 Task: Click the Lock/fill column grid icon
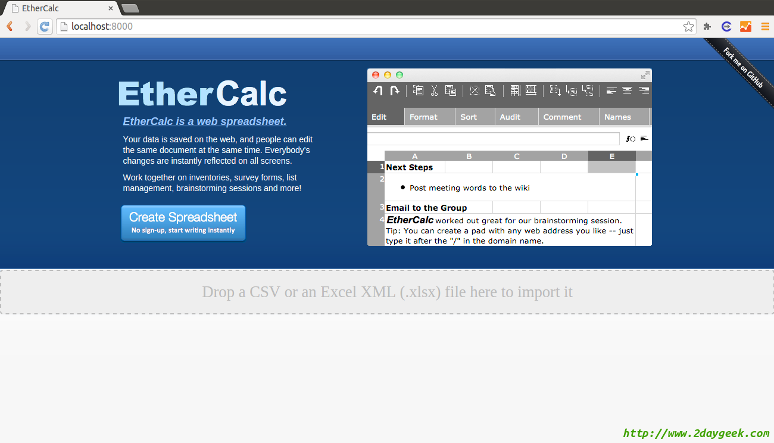point(516,91)
